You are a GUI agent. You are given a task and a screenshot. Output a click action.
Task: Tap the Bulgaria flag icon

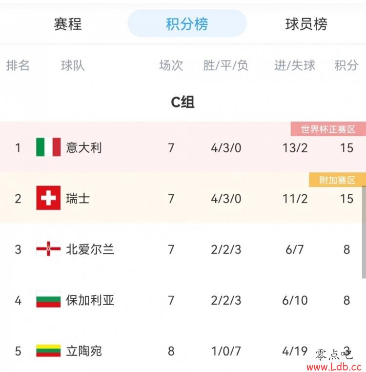(x=48, y=299)
